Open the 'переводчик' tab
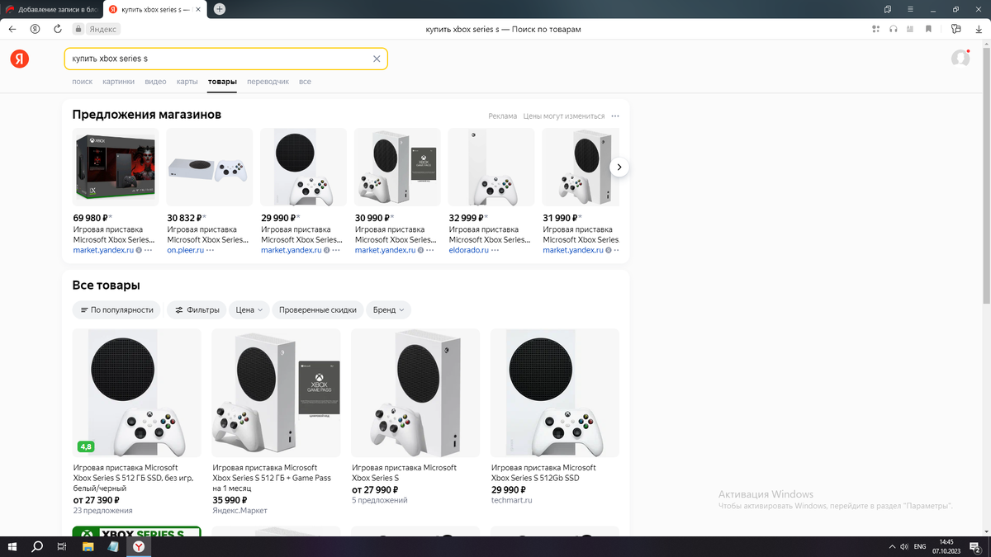991x557 pixels. pos(268,82)
